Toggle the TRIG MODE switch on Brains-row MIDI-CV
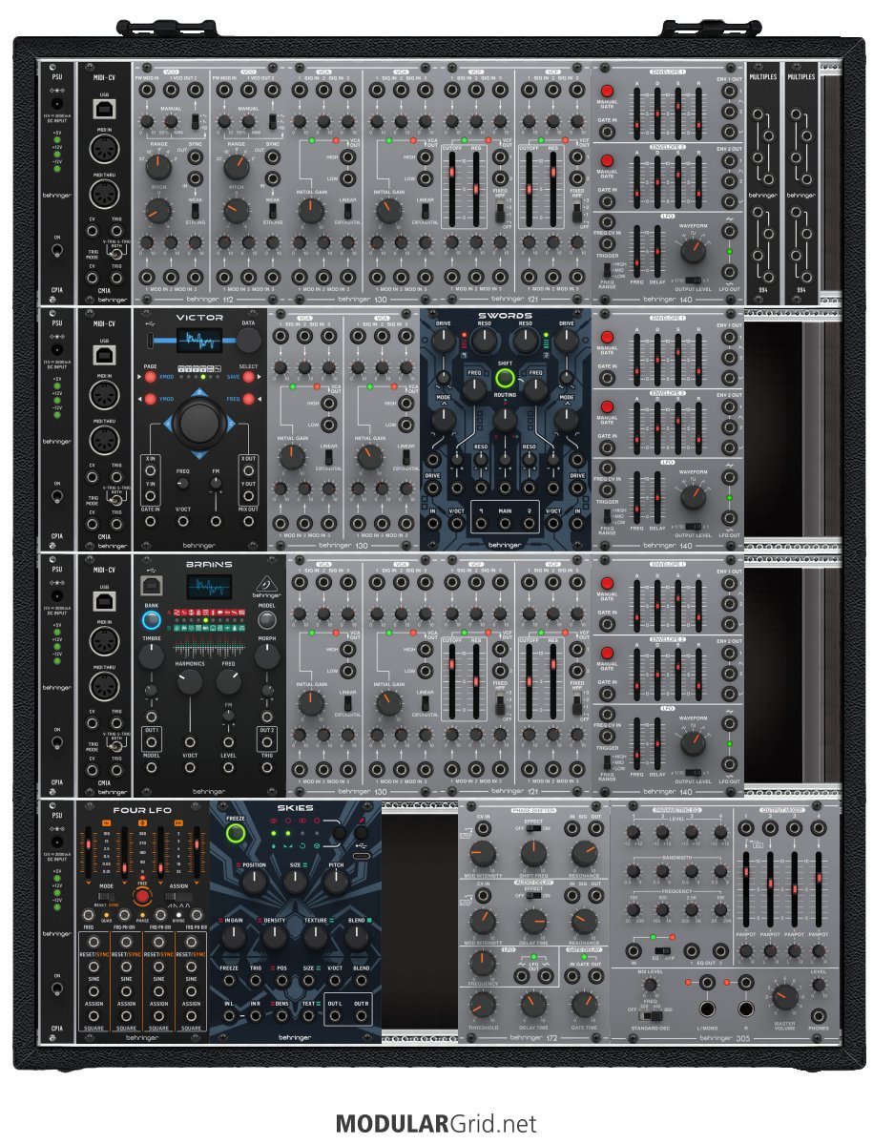873x1144 pixels. click(x=116, y=744)
